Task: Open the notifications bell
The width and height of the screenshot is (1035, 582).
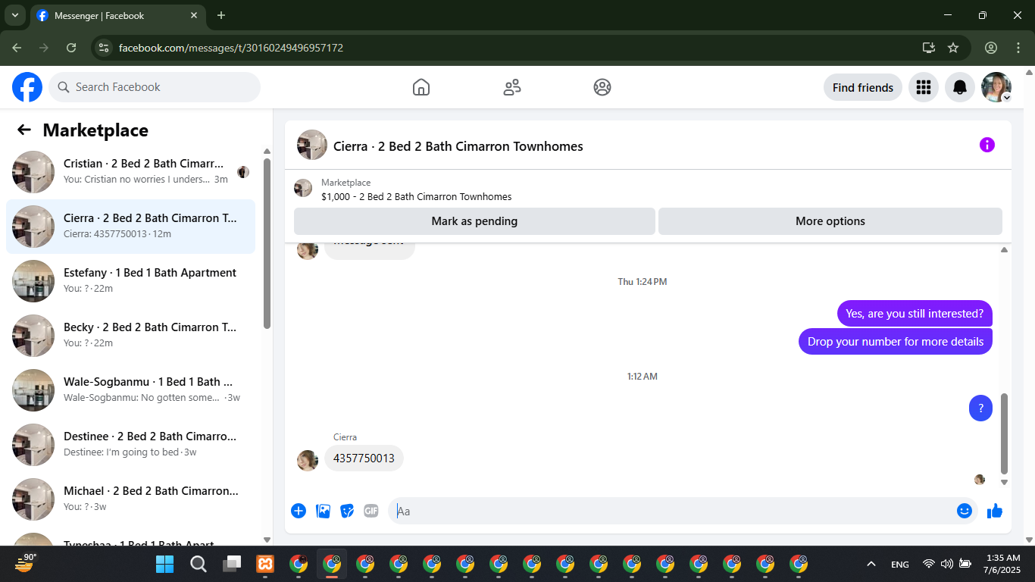Action: 960,87
